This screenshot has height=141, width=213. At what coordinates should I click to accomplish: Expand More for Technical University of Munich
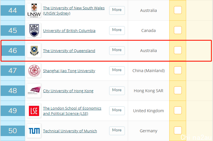(117, 131)
